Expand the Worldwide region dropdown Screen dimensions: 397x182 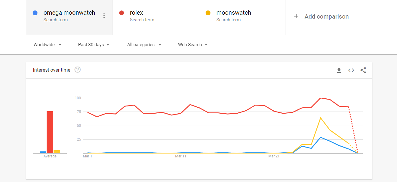[48, 45]
